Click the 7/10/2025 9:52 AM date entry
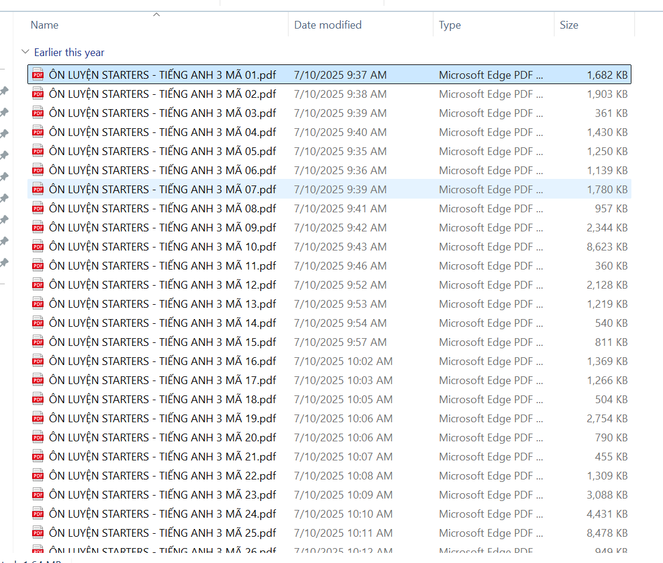663x563 pixels. click(x=340, y=285)
